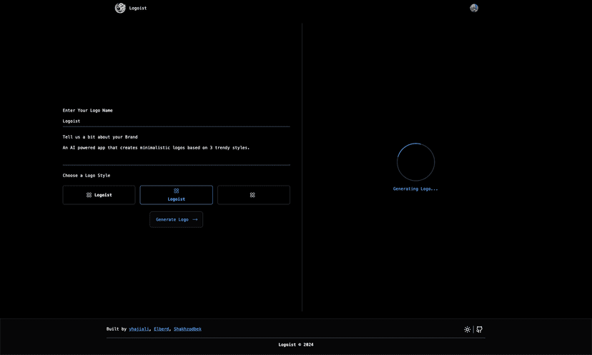Screen dimensions: 592x355
Task: Click the Generating Logo... status text
Action: coord(415,189)
